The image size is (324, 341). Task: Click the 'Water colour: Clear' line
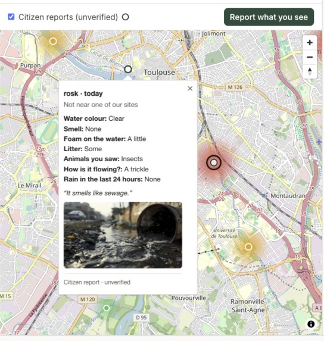coord(94,118)
